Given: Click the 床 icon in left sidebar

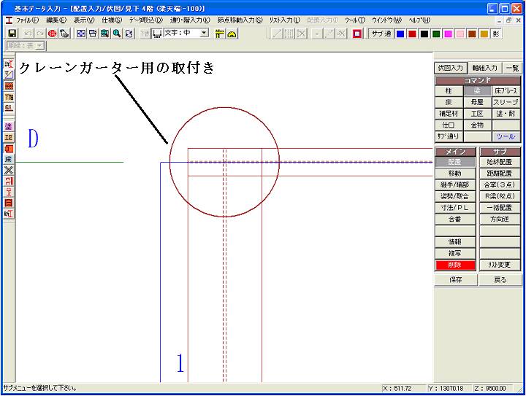Looking at the screenshot, I should [x=9, y=159].
